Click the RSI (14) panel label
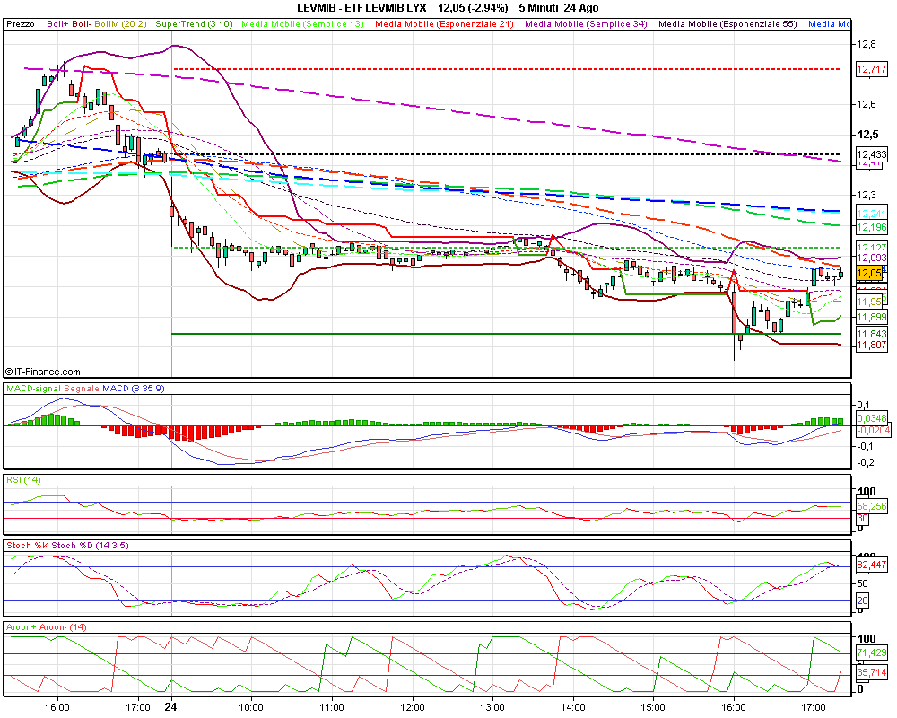Image resolution: width=897 pixels, height=718 pixels. tap(23, 479)
